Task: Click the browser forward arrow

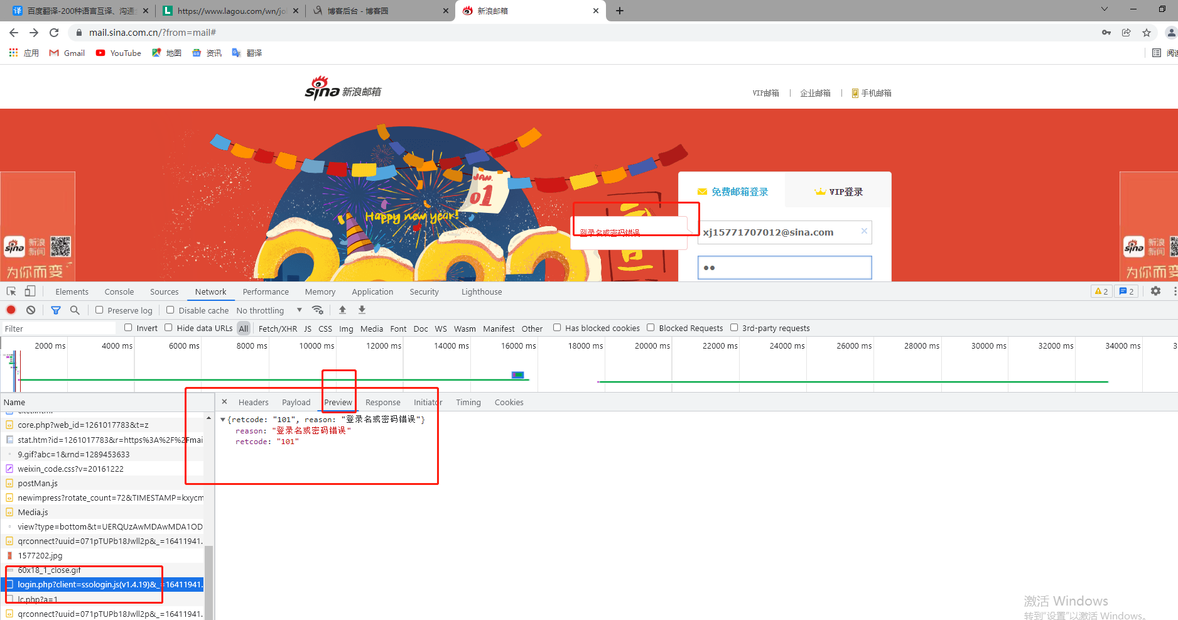Action: (x=34, y=33)
